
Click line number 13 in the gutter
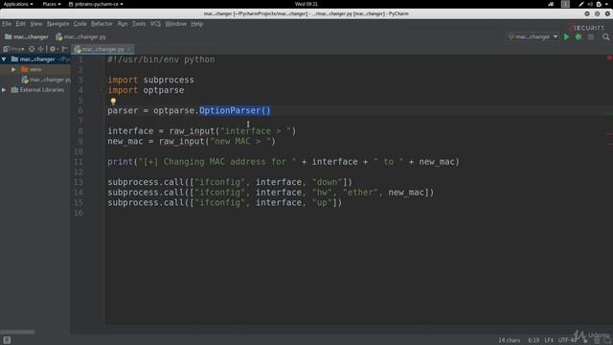click(79, 182)
